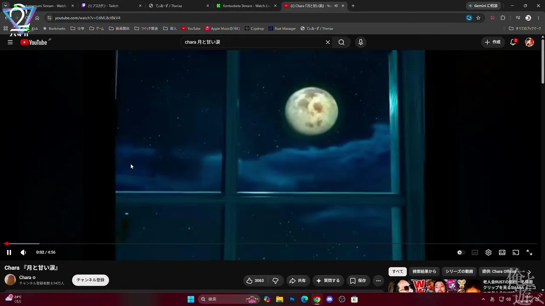Open the weather widget showing 24°C
Image resolution: width=545 pixels, height=306 pixels.
[x=13, y=299]
